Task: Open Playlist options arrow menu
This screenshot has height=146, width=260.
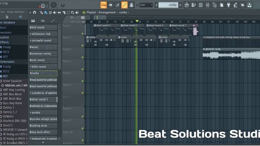Action: coord(30,13)
